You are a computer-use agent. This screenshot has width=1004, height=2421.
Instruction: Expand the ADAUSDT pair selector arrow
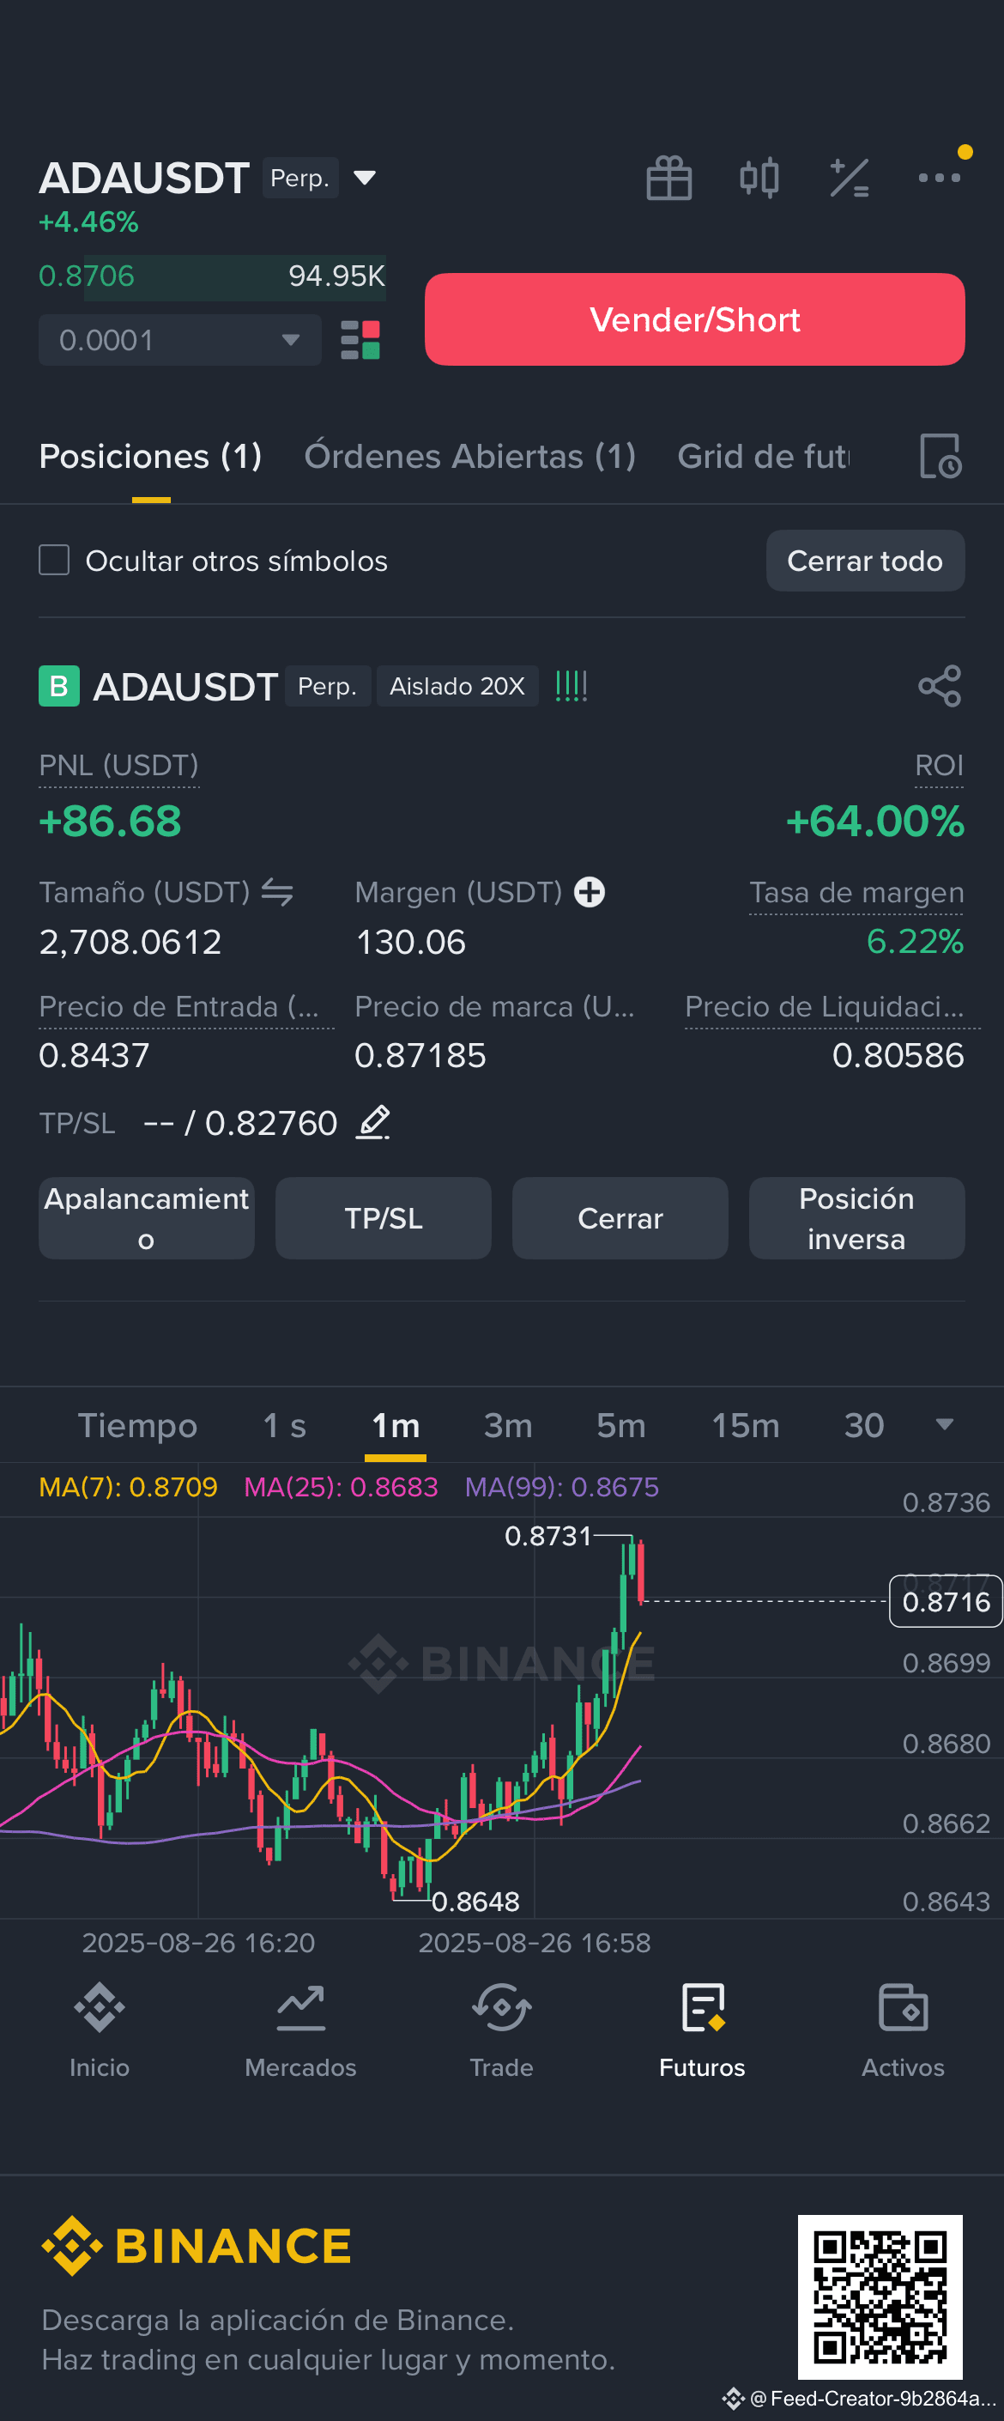click(x=365, y=178)
